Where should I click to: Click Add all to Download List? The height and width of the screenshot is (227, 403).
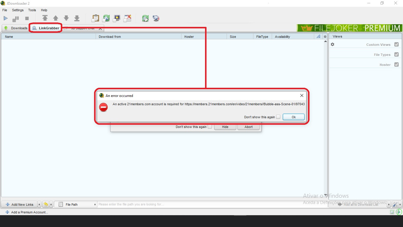point(358,205)
